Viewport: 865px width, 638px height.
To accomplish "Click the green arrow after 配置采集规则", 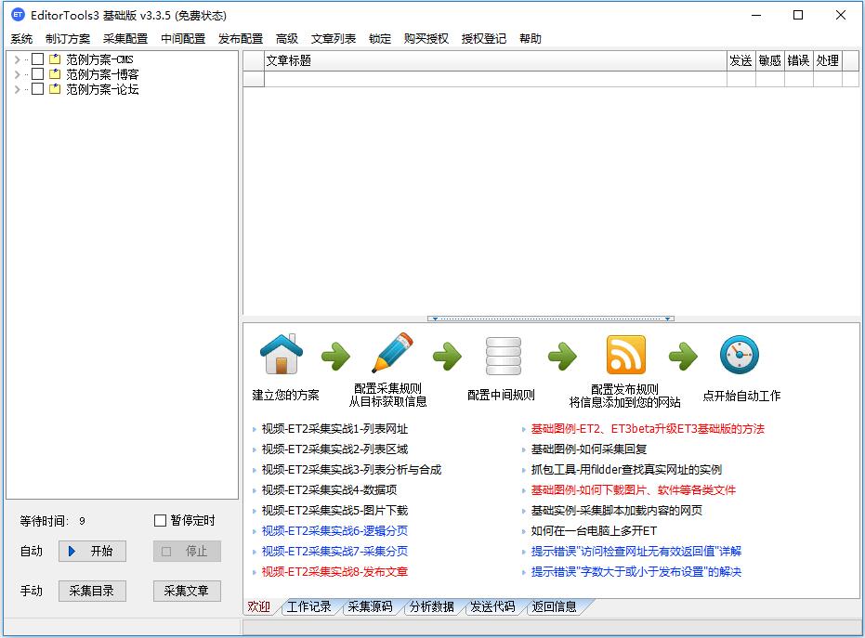I will pyautogui.click(x=447, y=355).
